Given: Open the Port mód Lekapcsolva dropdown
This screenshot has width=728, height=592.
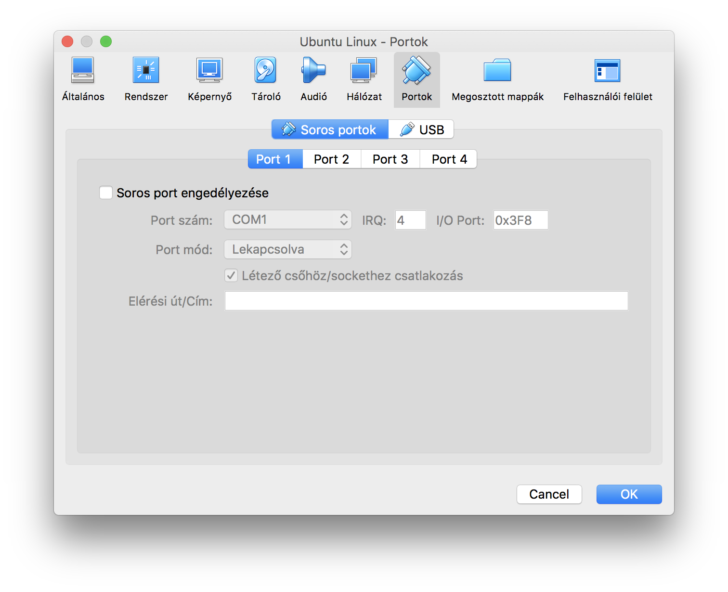Looking at the screenshot, I should [x=288, y=249].
